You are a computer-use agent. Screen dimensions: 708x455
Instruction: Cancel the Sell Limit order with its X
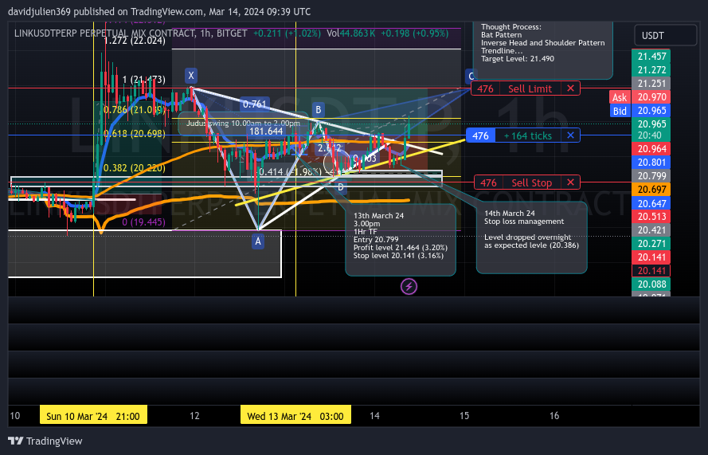[570, 88]
